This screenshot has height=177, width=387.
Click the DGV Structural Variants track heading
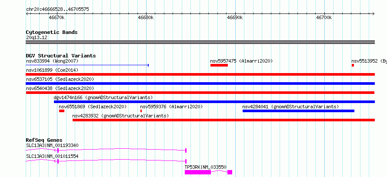[61, 56]
